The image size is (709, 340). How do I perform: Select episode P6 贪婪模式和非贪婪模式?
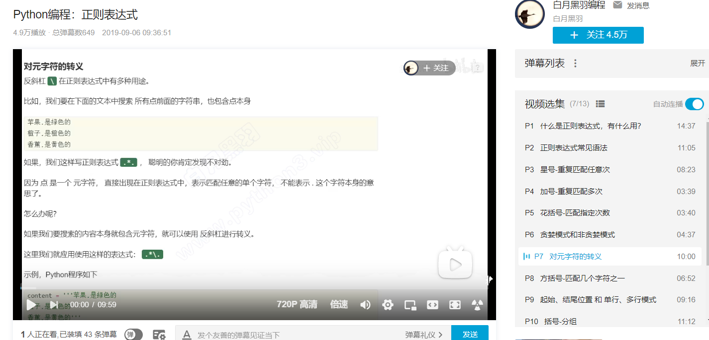click(610, 235)
